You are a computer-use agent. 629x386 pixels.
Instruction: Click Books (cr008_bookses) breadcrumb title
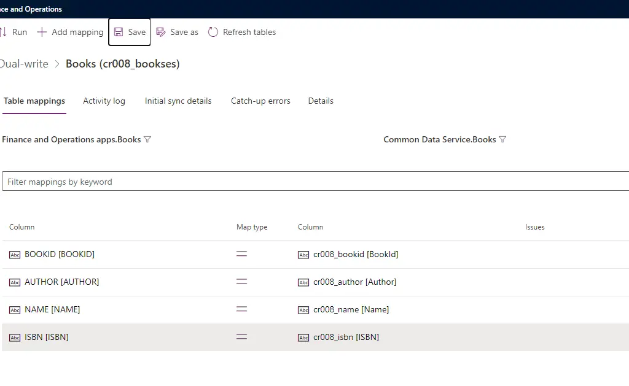pos(122,64)
